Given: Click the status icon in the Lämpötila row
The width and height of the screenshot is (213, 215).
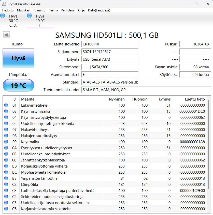Looking at the screenshot, I should (x=6, y=185).
